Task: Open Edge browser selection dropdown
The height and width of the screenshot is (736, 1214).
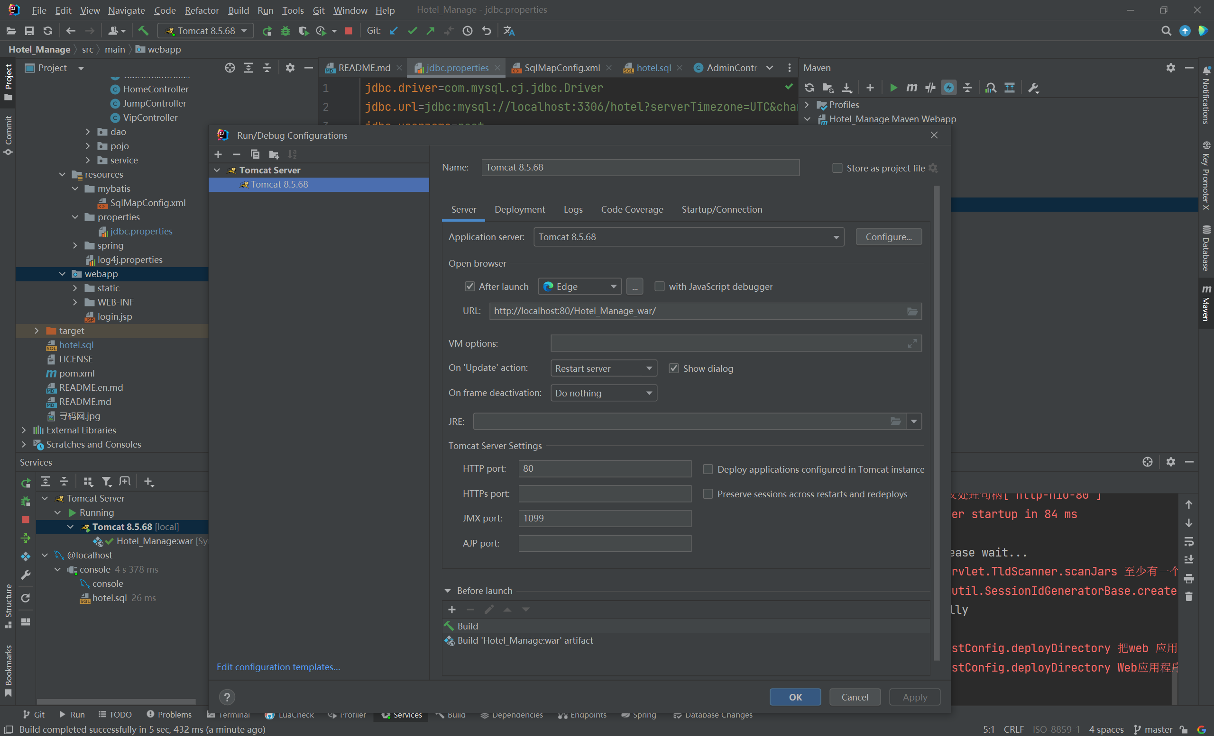Action: coord(579,287)
